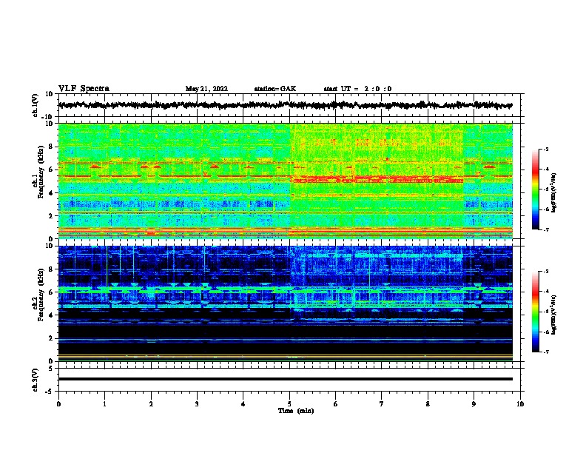Click the ch.1 voltage waveform trace

tap(285, 105)
